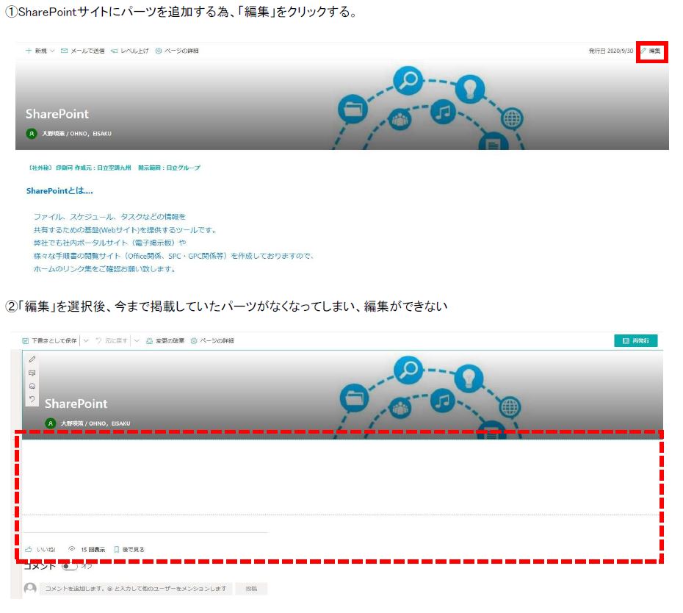
Task: Click the 投稿 (Post) button
Action: pos(251,589)
